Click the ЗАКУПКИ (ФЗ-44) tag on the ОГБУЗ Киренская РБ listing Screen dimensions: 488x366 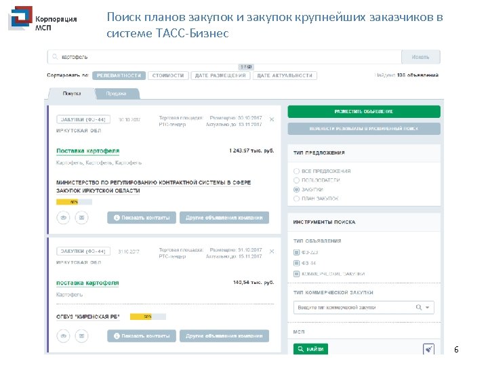click(83, 251)
